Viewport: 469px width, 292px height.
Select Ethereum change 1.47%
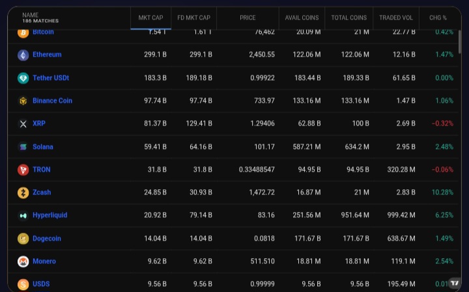coord(444,55)
